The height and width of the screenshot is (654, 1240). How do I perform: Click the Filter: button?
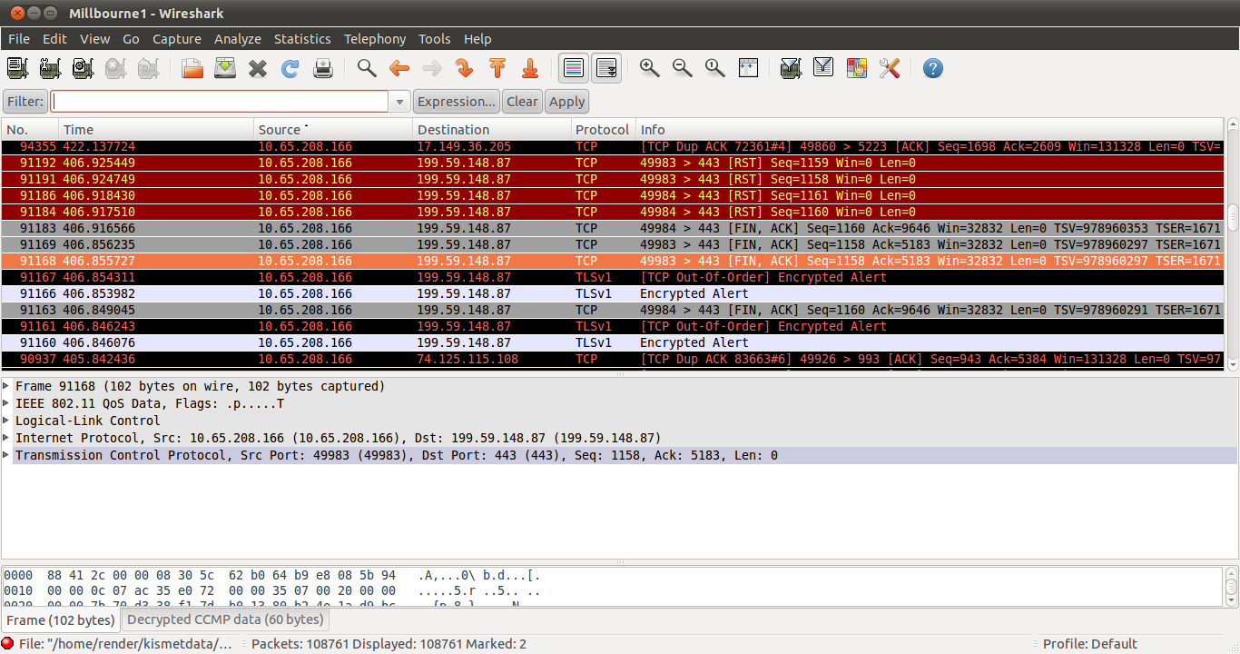tap(25, 102)
